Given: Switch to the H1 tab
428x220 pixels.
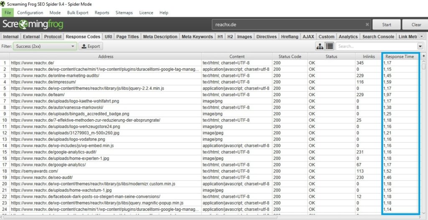Looking at the screenshot, I should [x=220, y=37].
